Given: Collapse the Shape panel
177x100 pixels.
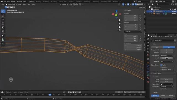Looking at the screenshot, I should pyautogui.click(x=154, y=44).
